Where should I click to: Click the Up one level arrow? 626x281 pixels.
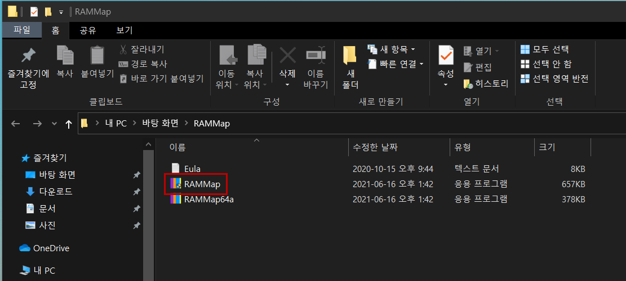[x=69, y=124]
